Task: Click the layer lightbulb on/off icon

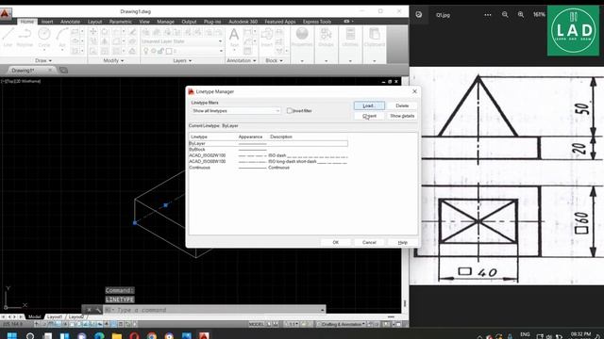Action: (x=146, y=51)
